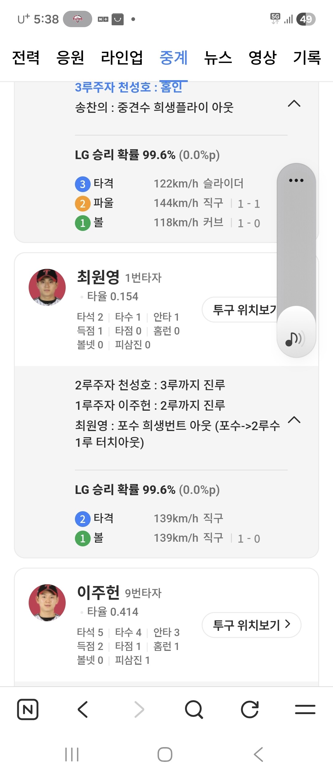Toggle the cheering sound button

tap(296, 339)
